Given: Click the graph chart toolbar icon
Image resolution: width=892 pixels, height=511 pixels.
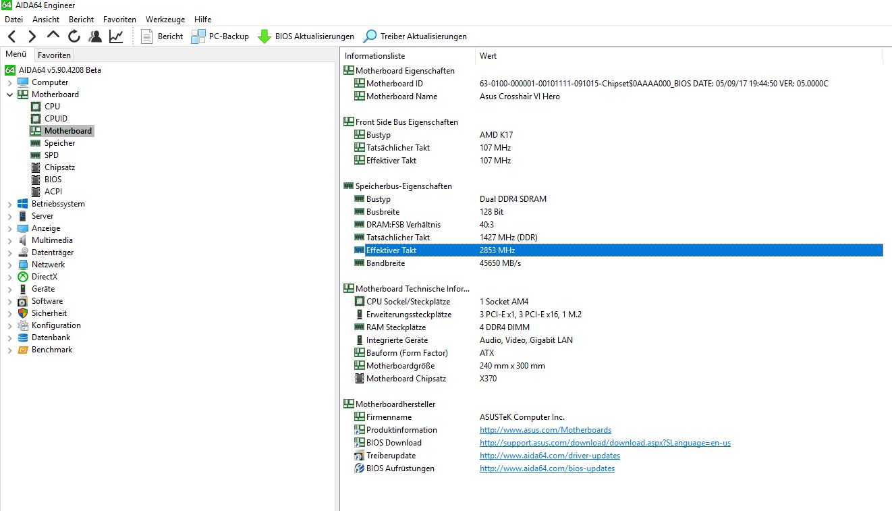Looking at the screenshot, I should click(116, 36).
